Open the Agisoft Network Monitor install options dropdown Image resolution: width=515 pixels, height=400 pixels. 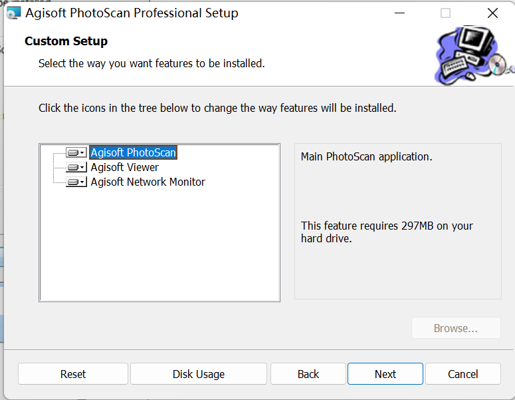(76, 182)
